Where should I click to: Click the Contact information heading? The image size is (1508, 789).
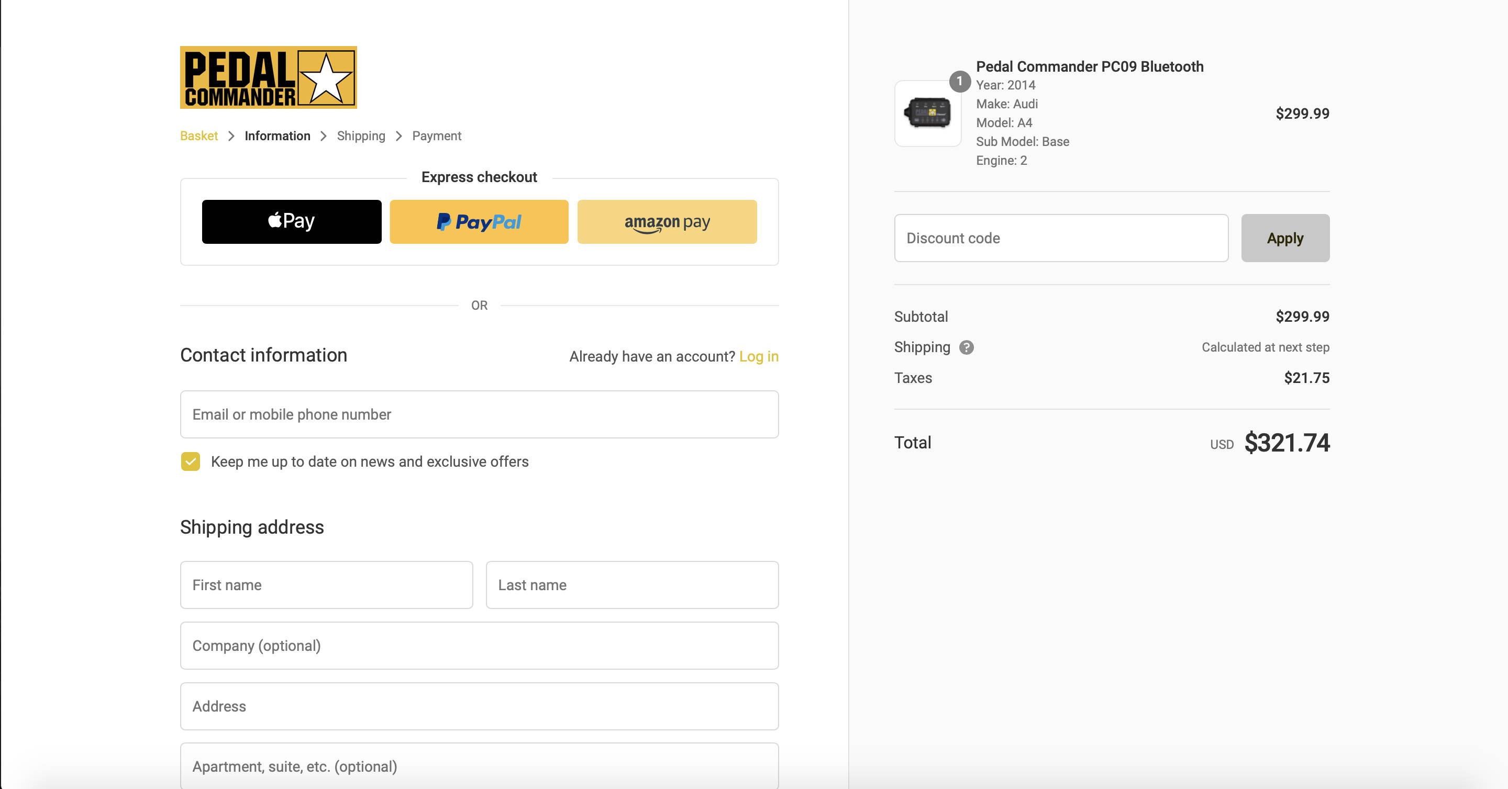[x=263, y=355]
